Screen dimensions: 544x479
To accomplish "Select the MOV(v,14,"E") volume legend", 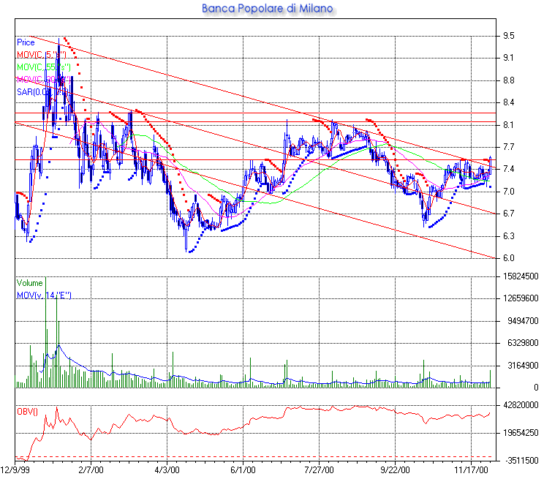I will (x=44, y=295).
